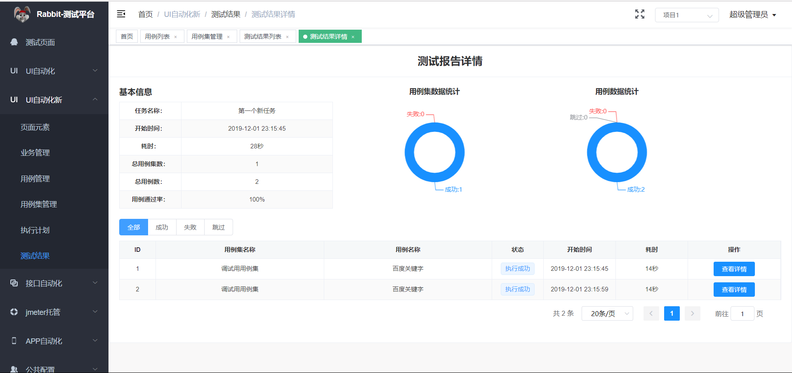Click the Rabbit platform logo
The image size is (792, 373).
click(23, 14)
